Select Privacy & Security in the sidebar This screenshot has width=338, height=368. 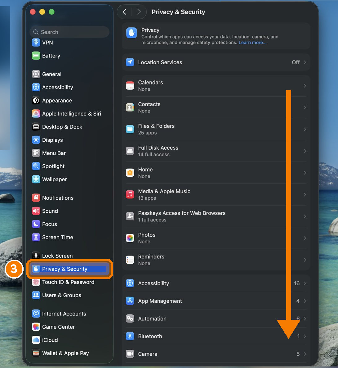[x=70, y=269]
